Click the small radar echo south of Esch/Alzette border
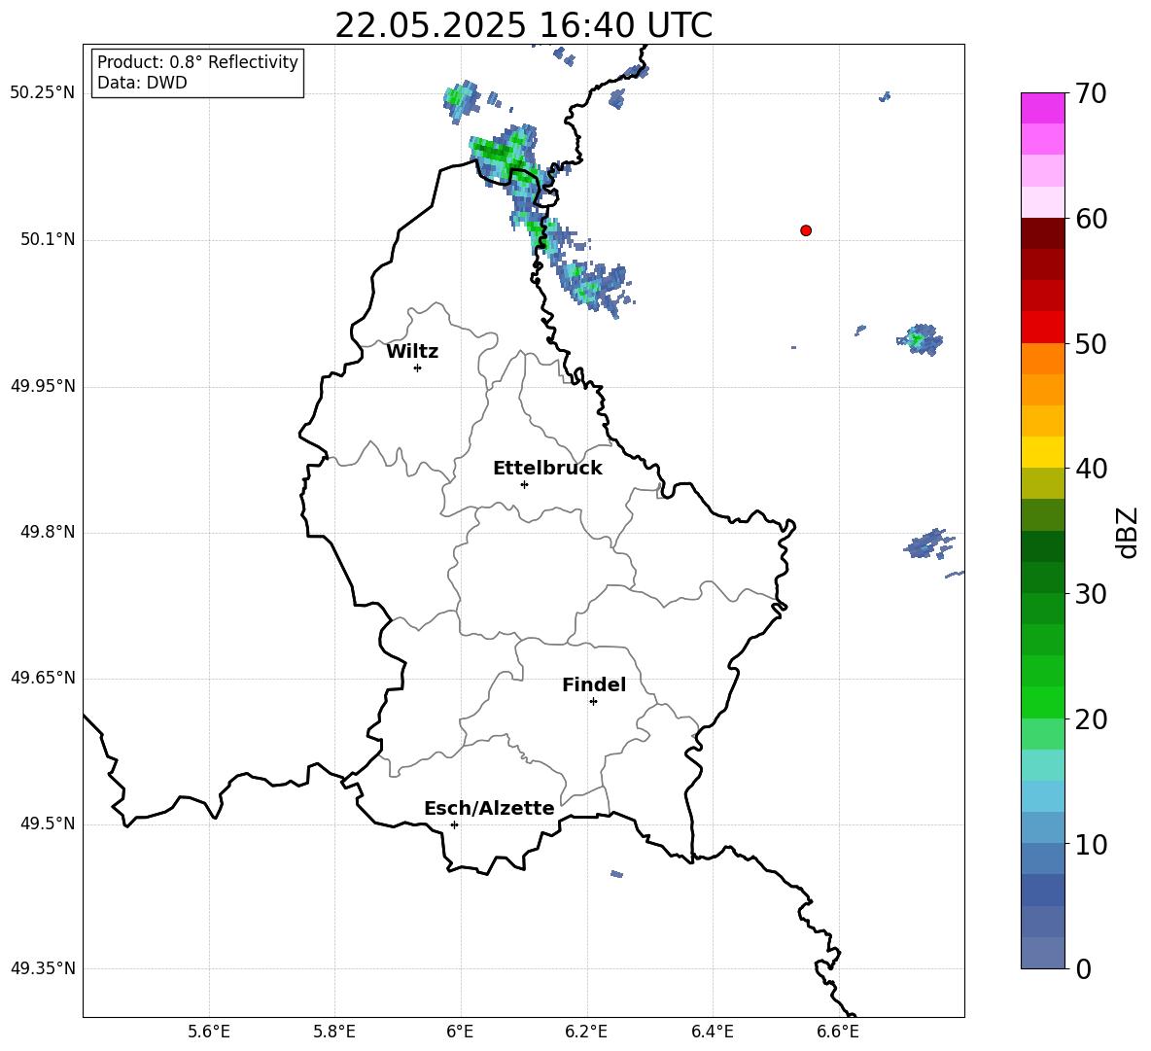This screenshot has height=1051, width=1151. tap(616, 874)
